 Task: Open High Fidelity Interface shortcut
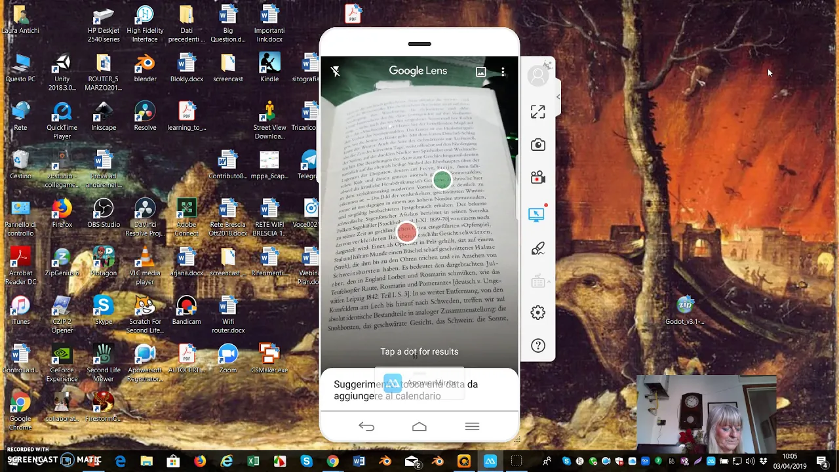pos(145,24)
